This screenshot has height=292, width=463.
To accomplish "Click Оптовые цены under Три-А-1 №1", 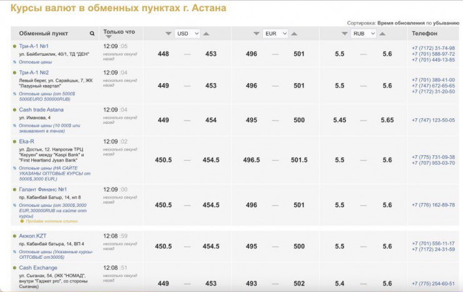I will 35,63.
